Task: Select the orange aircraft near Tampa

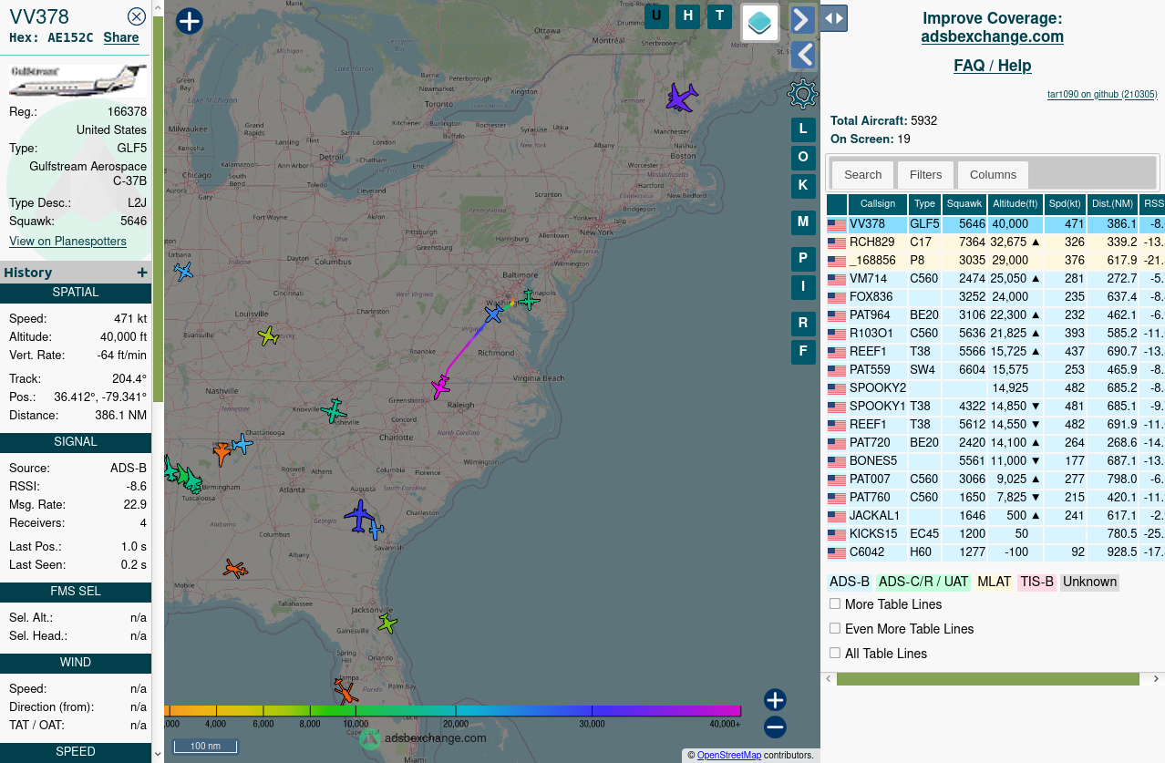Action: point(345,692)
